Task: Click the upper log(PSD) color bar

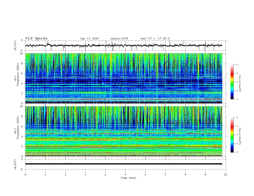Action: click(232, 82)
